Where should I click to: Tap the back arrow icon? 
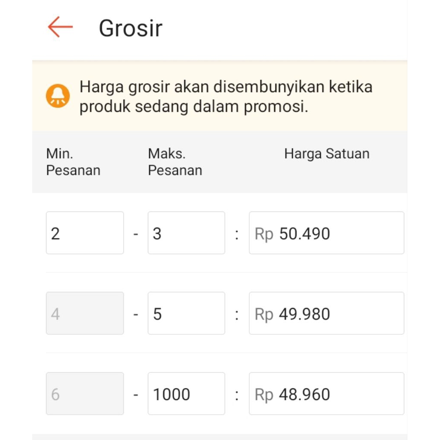coord(60,27)
